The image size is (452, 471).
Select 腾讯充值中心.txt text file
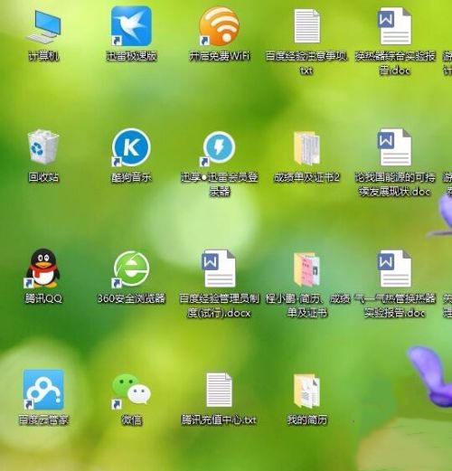pyautogui.click(x=219, y=390)
